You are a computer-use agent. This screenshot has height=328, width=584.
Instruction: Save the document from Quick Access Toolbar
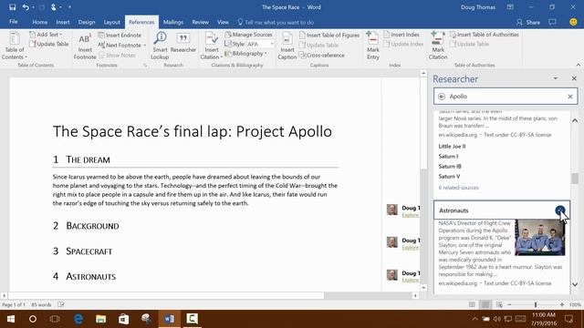pyautogui.click(x=12, y=7)
